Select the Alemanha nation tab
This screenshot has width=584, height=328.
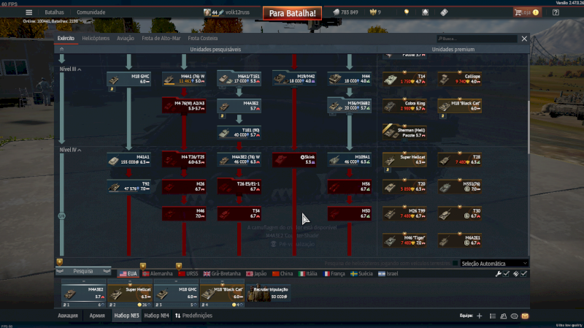click(x=158, y=273)
